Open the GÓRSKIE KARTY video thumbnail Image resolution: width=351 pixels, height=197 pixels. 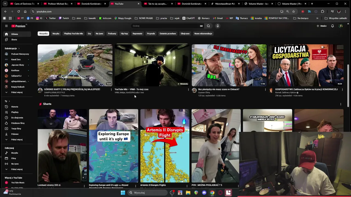[x=75, y=65]
